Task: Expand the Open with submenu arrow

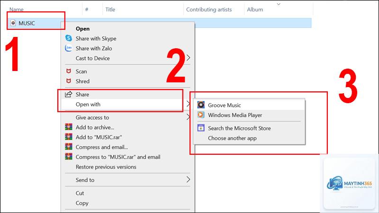Action: click(188, 104)
